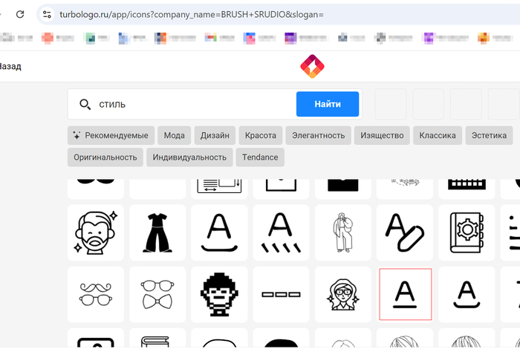Image resolution: width=520 pixels, height=352 pixels.
Task: Choose the three dashed rectangles line icon
Action: point(281,294)
